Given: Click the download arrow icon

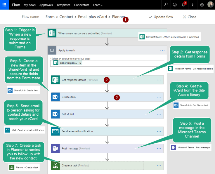Looking at the screenshot, I should [x=193, y=5].
